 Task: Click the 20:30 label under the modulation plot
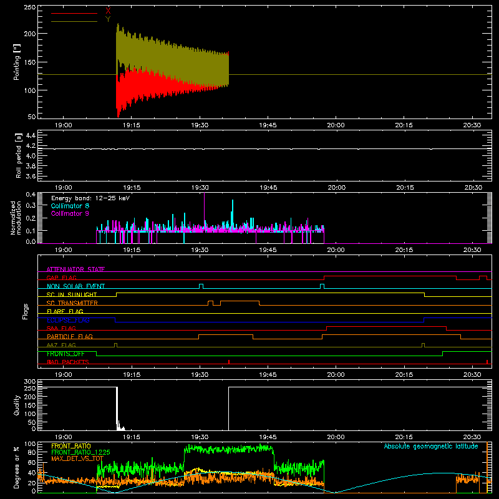(x=472, y=250)
